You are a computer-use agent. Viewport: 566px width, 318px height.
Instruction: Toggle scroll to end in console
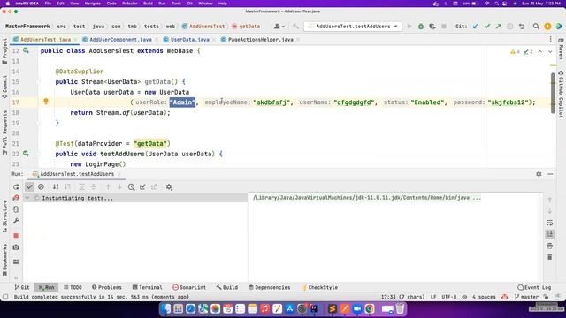click(x=550, y=234)
